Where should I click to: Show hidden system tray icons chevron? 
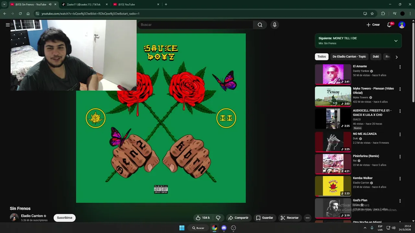click(x=365, y=228)
